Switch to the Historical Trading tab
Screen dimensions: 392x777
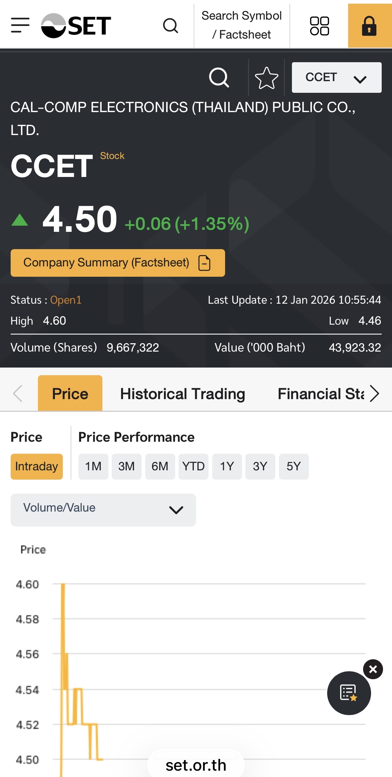[x=183, y=394]
